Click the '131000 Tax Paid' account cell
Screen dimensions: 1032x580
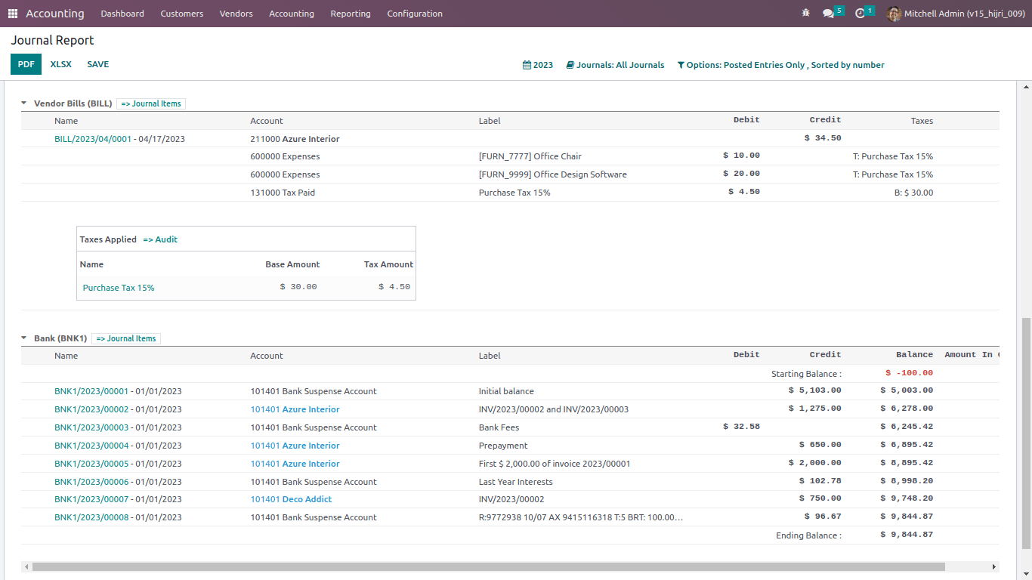click(x=283, y=193)
